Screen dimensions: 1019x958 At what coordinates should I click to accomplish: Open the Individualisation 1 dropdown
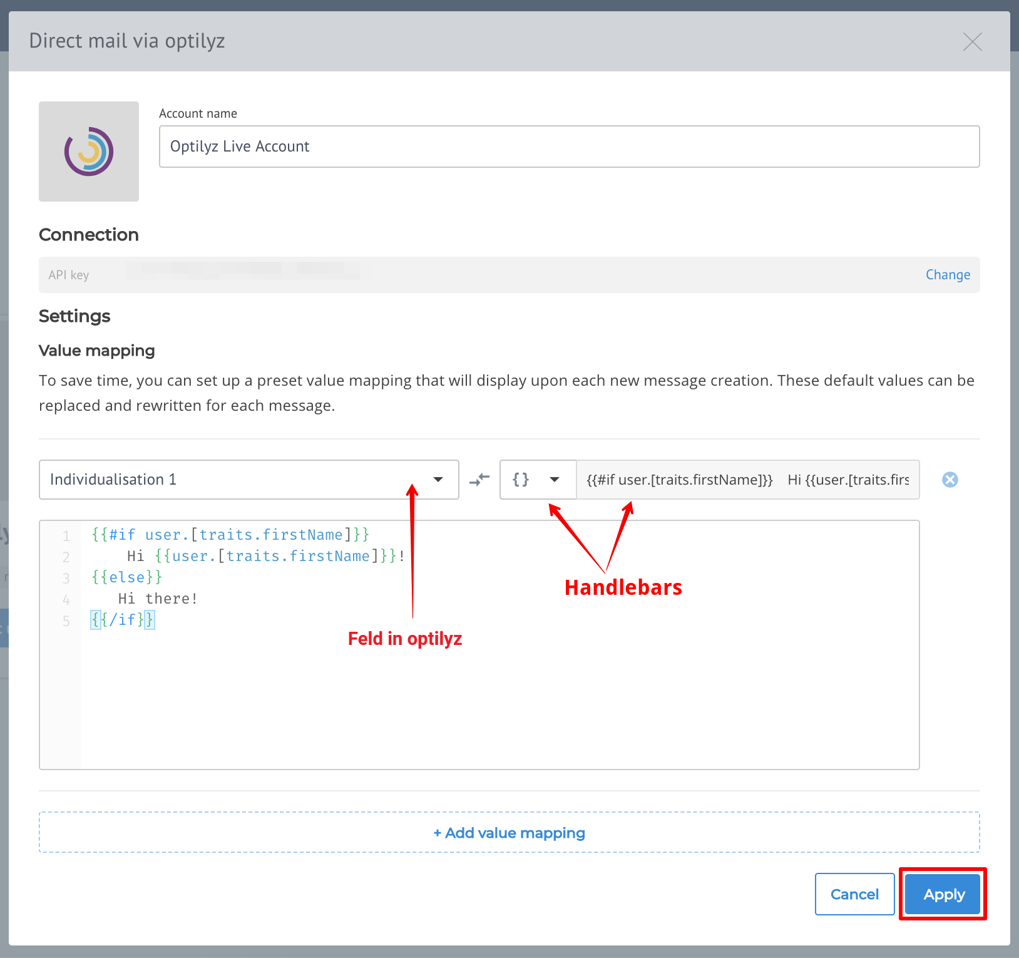pyautogui.click(x=248, y=480)
